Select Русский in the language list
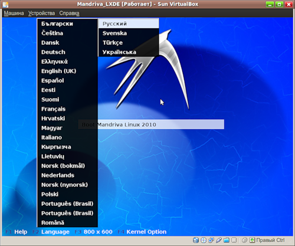This screenshot has height=246, width=295. [129, 24]
